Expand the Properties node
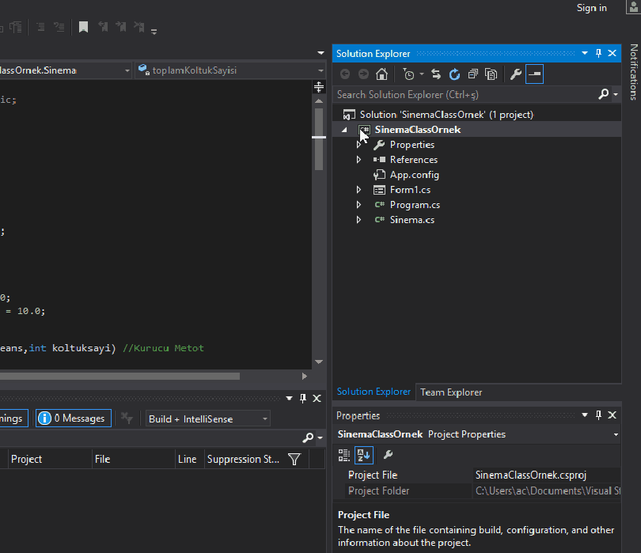 click(x=358, y=145)
